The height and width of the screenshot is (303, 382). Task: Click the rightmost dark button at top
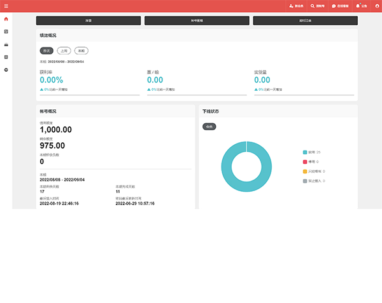305,20
